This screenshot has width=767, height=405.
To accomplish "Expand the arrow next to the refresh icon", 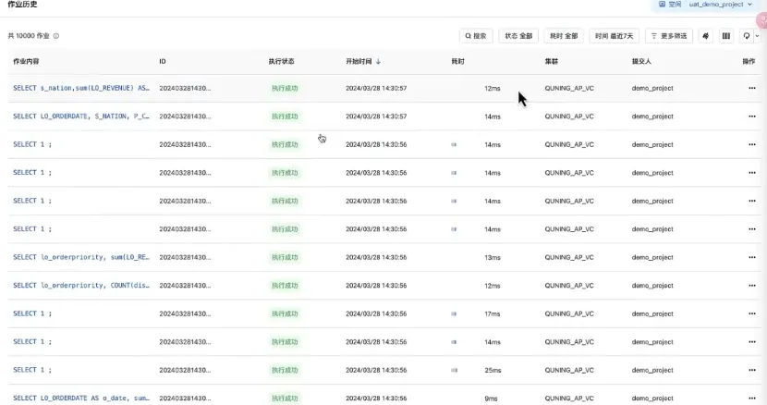I will pyautogui.click(x=757, y=36).
